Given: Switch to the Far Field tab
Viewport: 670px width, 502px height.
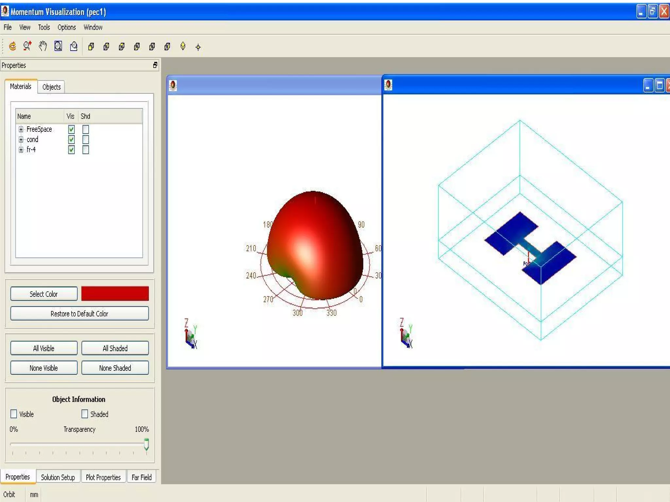Looking at the screenshot, I should tap(141, 477).
